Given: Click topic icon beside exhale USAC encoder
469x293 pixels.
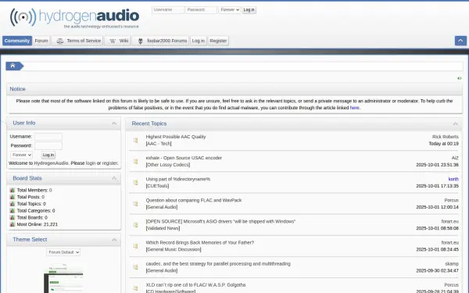Looking at the screenshot, I should [135, 161].
